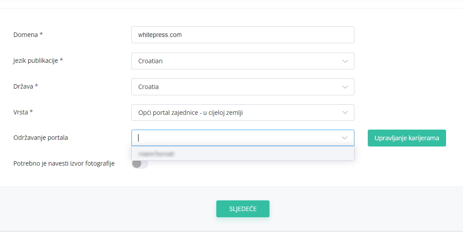The height and width of the screenshot is (232, 463).
Task: Click the 'Jezik publikacije *' label
Action: (38, 61)
